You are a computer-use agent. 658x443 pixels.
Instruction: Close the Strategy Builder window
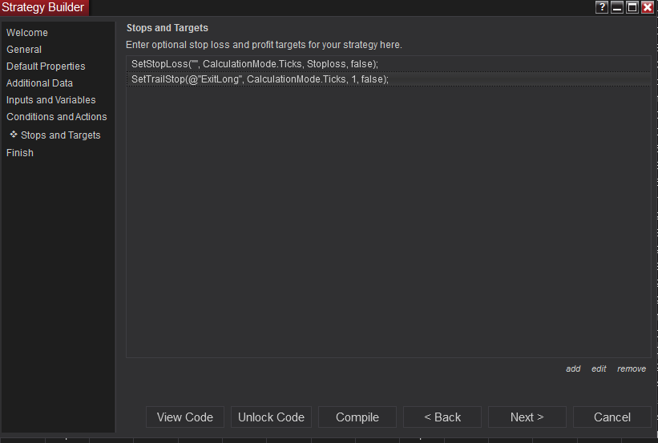pyautogui.click(x=648, y=7)
